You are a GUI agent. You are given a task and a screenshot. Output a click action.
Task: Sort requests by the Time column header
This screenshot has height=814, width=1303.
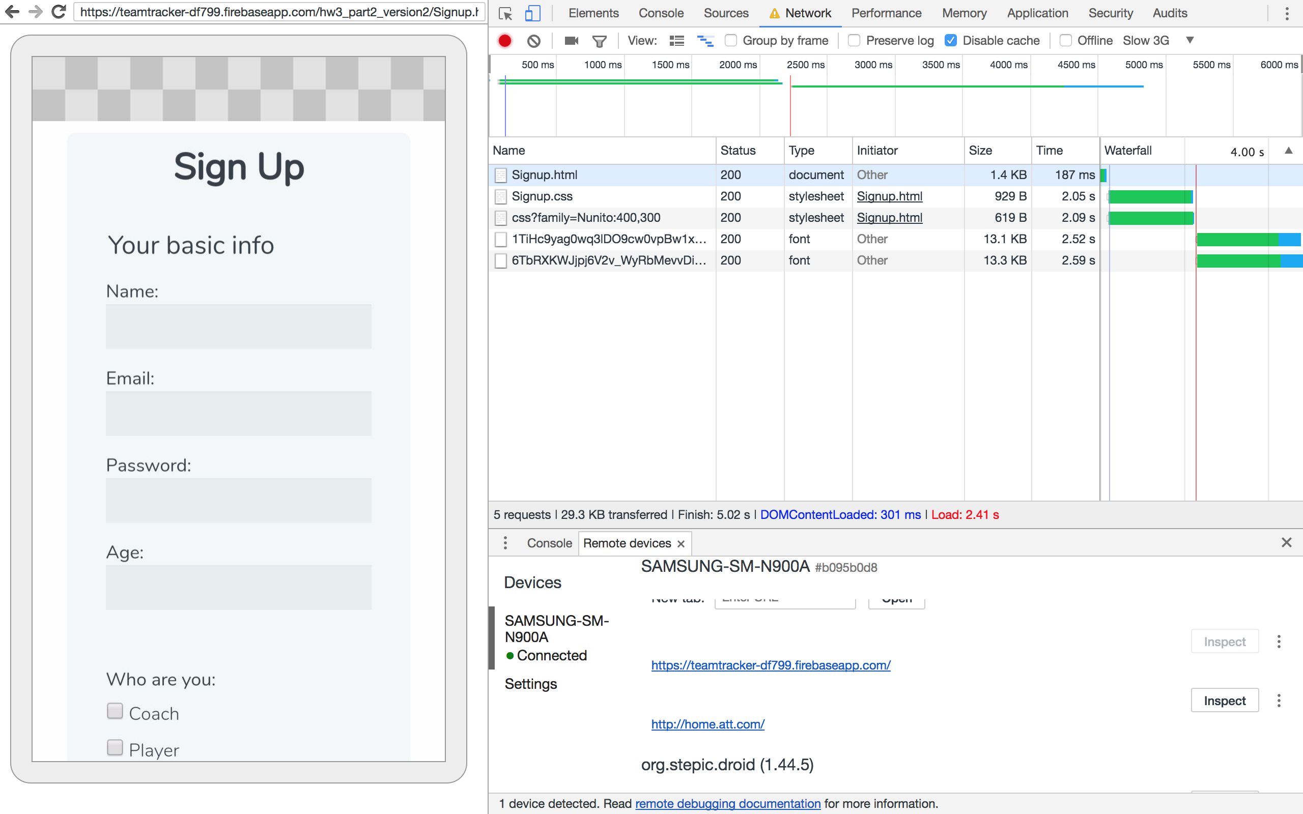coord(1065,151)
